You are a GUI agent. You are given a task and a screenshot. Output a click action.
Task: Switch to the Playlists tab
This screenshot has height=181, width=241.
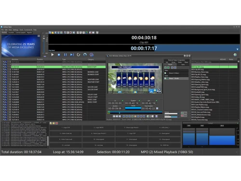click(29, 32)
